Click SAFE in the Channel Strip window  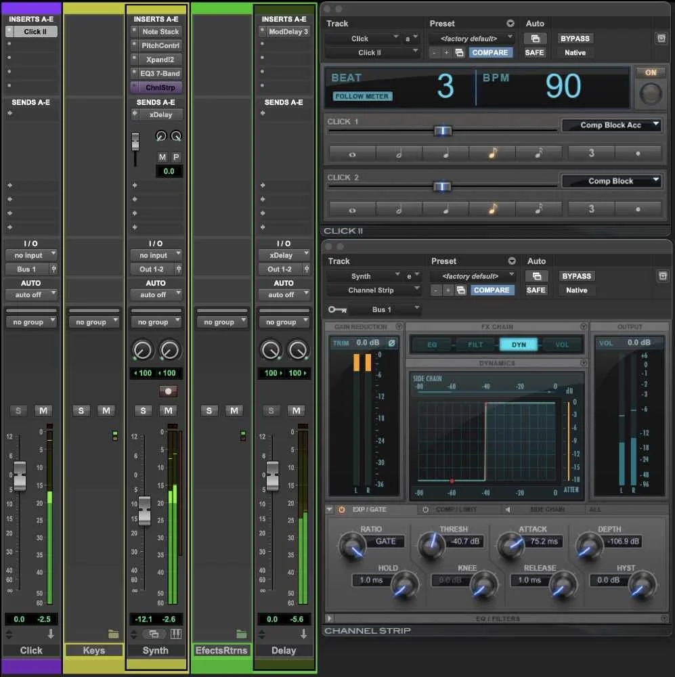coord(536,290)
